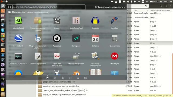Open Просмотр изображений viewer
This screenshot has width=173, height=97.
pyautogui.click(x=95, y=56)
